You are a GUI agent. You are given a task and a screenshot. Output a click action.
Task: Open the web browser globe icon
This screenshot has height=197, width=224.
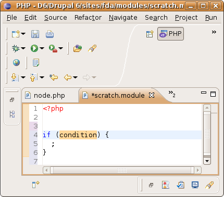point(16,62)
